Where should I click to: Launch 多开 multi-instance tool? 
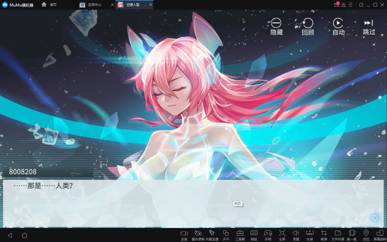(x=226, y=235)
